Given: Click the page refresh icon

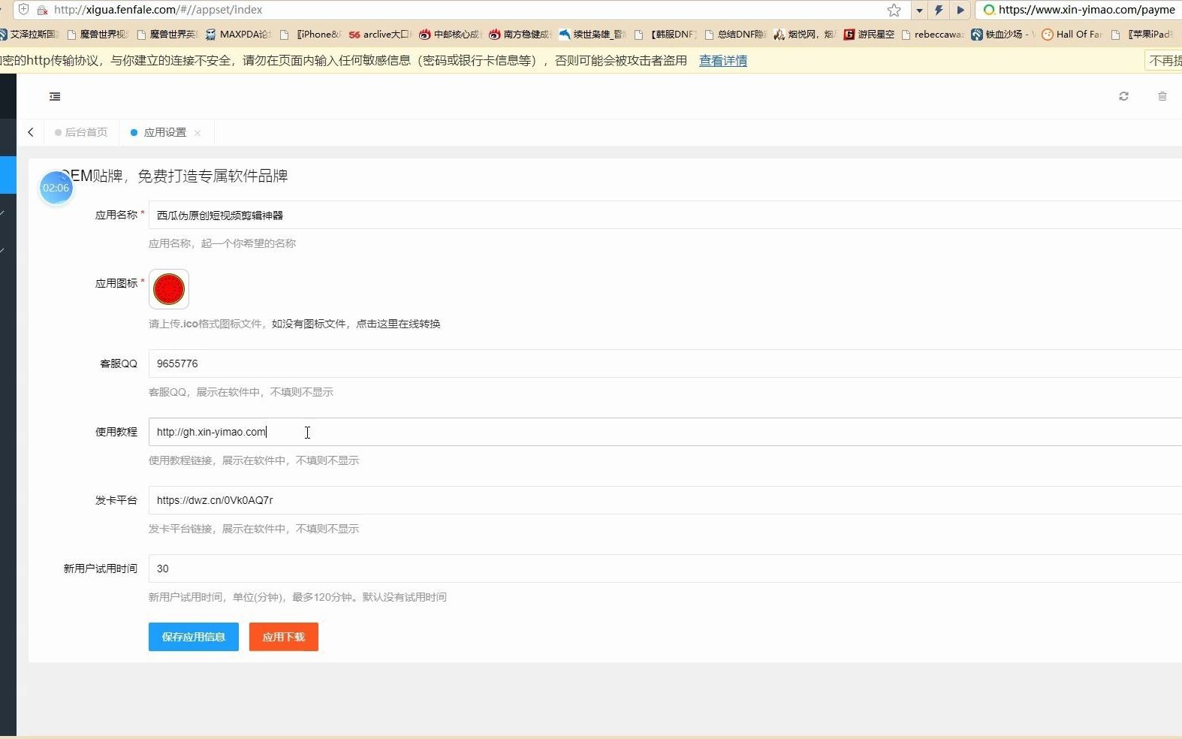Looking at the screenshot, I should click(x=1123, y=96).
